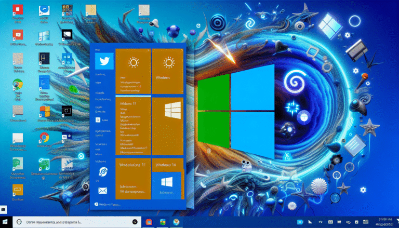Open the bird picture desktop shortcut
The width and height of the screenshot is (399, 228).
67,165
